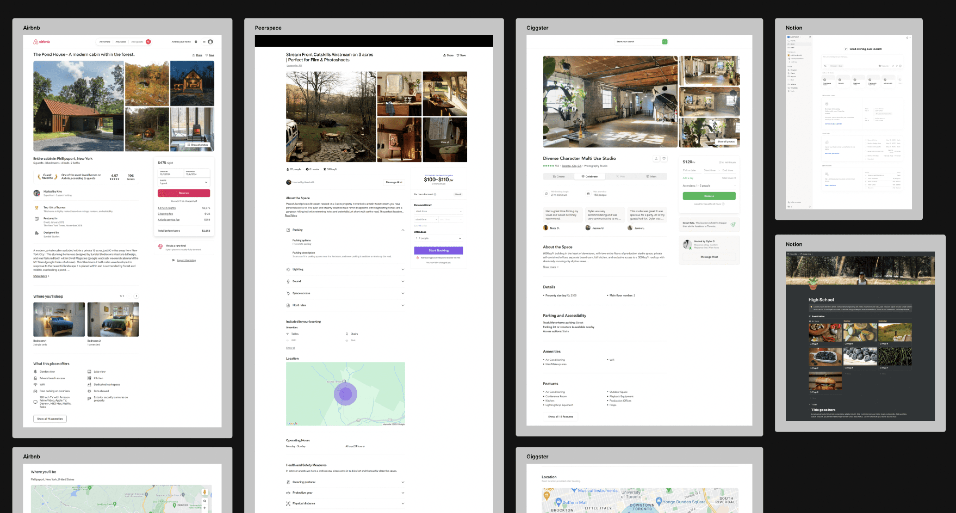
Task: Click the Airbnb language globe icon
Action: [x=196, y=42]
